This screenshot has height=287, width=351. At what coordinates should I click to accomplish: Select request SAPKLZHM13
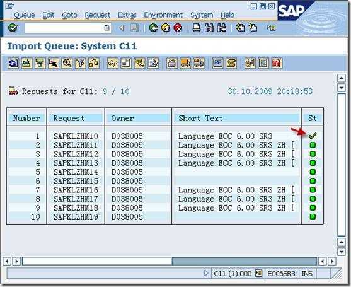pos(76,163)
